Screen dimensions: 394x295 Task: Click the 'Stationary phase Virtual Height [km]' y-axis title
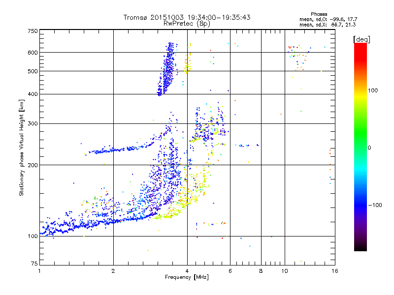[x=22, y=148]
